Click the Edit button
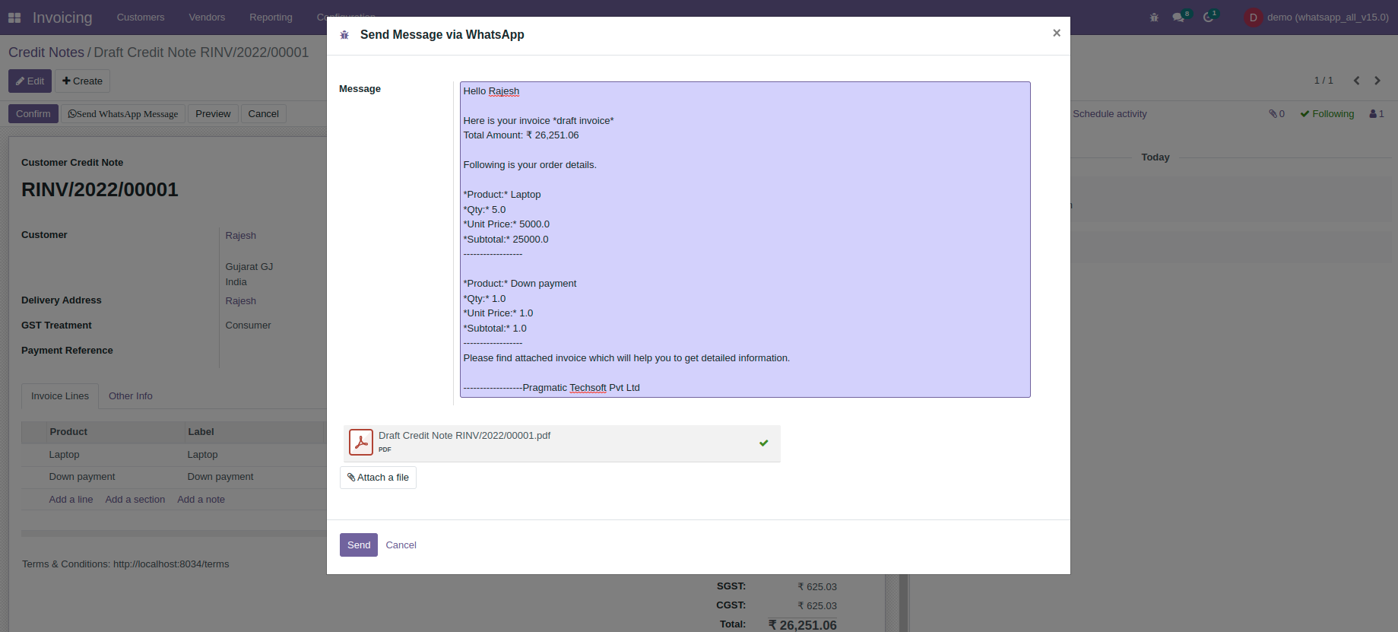The image size is (1398, 632). (30, 81)
